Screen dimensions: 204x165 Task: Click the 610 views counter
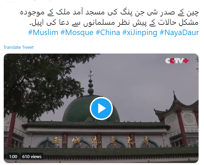coord(32,156)
